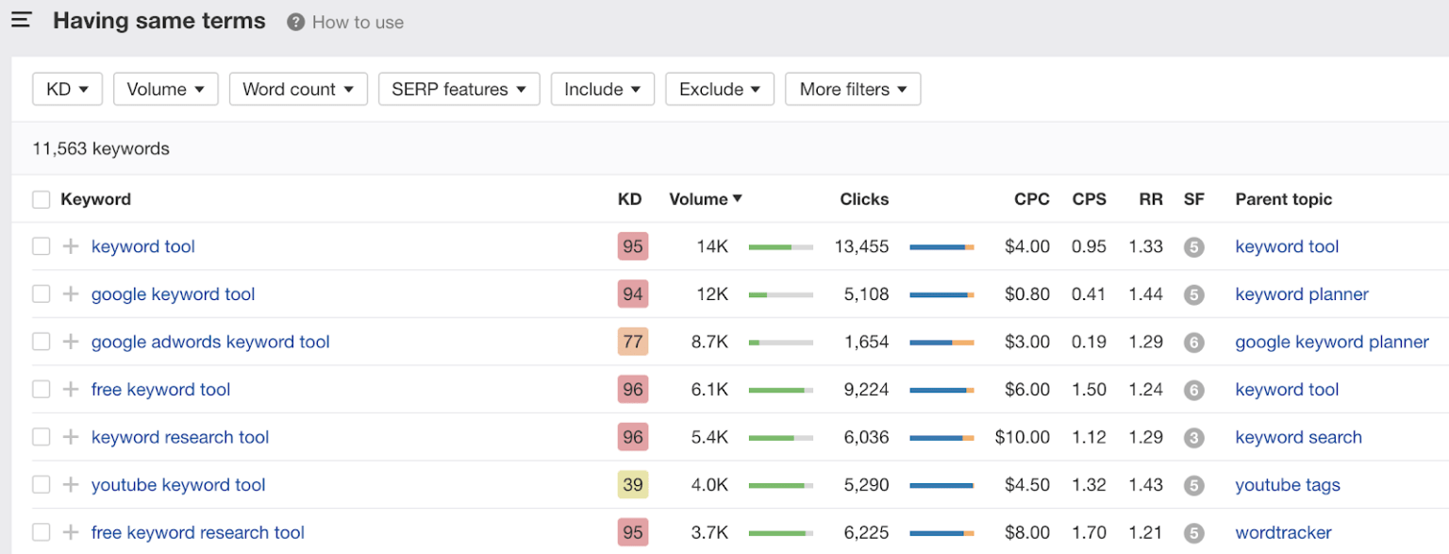This screenshot has height=554, width=1449.
Task: Click the SF badge on "google adwords keyword tool" row
Action: 1194,341
